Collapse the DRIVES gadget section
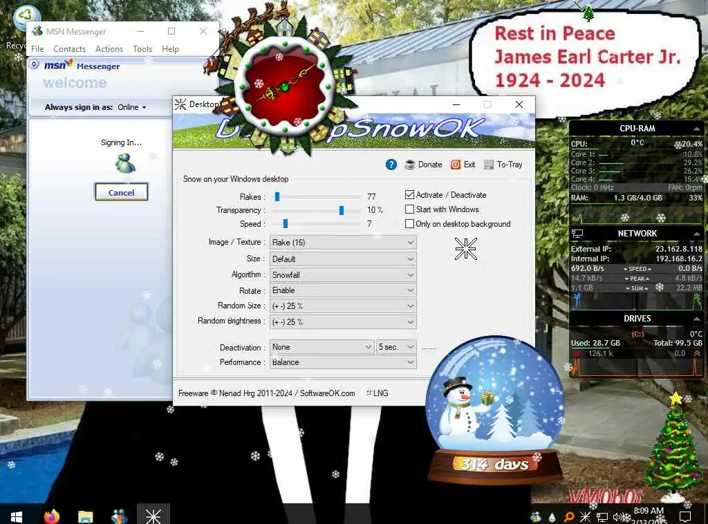The width and height of the screenshot is (708, 524). tap(696, 319)
